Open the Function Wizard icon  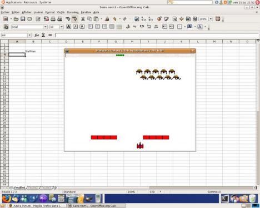click(37, 35)
